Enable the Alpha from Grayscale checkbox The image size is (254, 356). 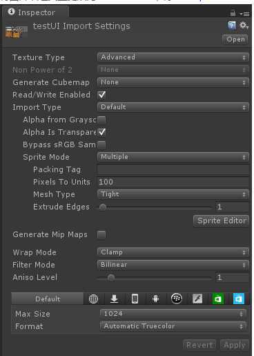coord(101,120)
